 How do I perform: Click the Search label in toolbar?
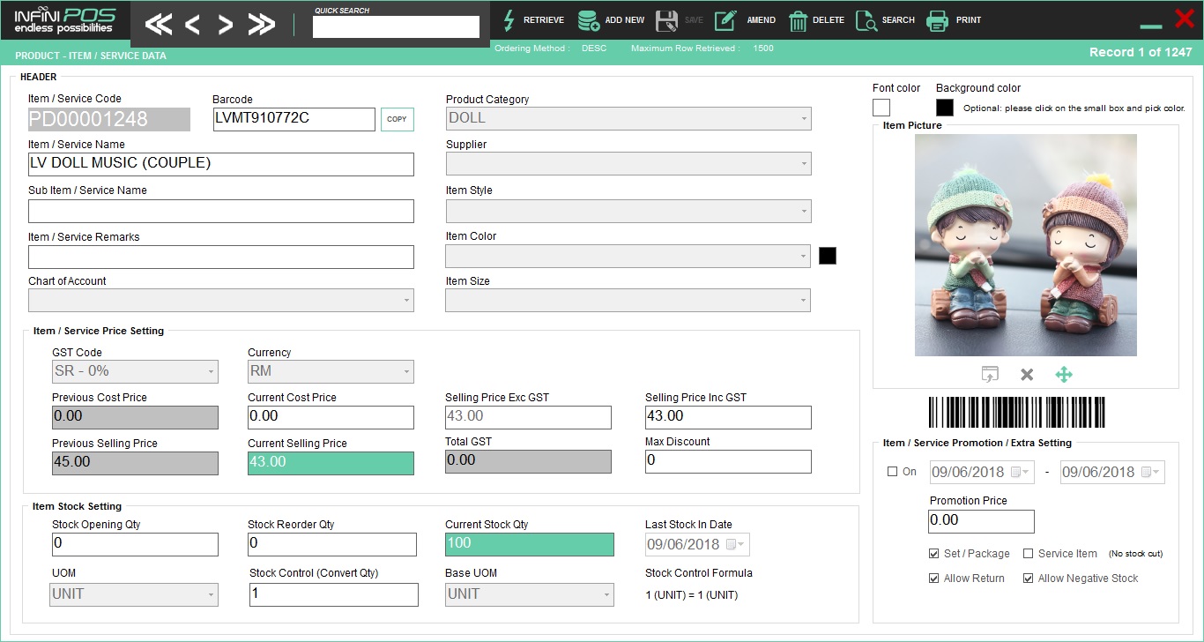coord(898,20)
